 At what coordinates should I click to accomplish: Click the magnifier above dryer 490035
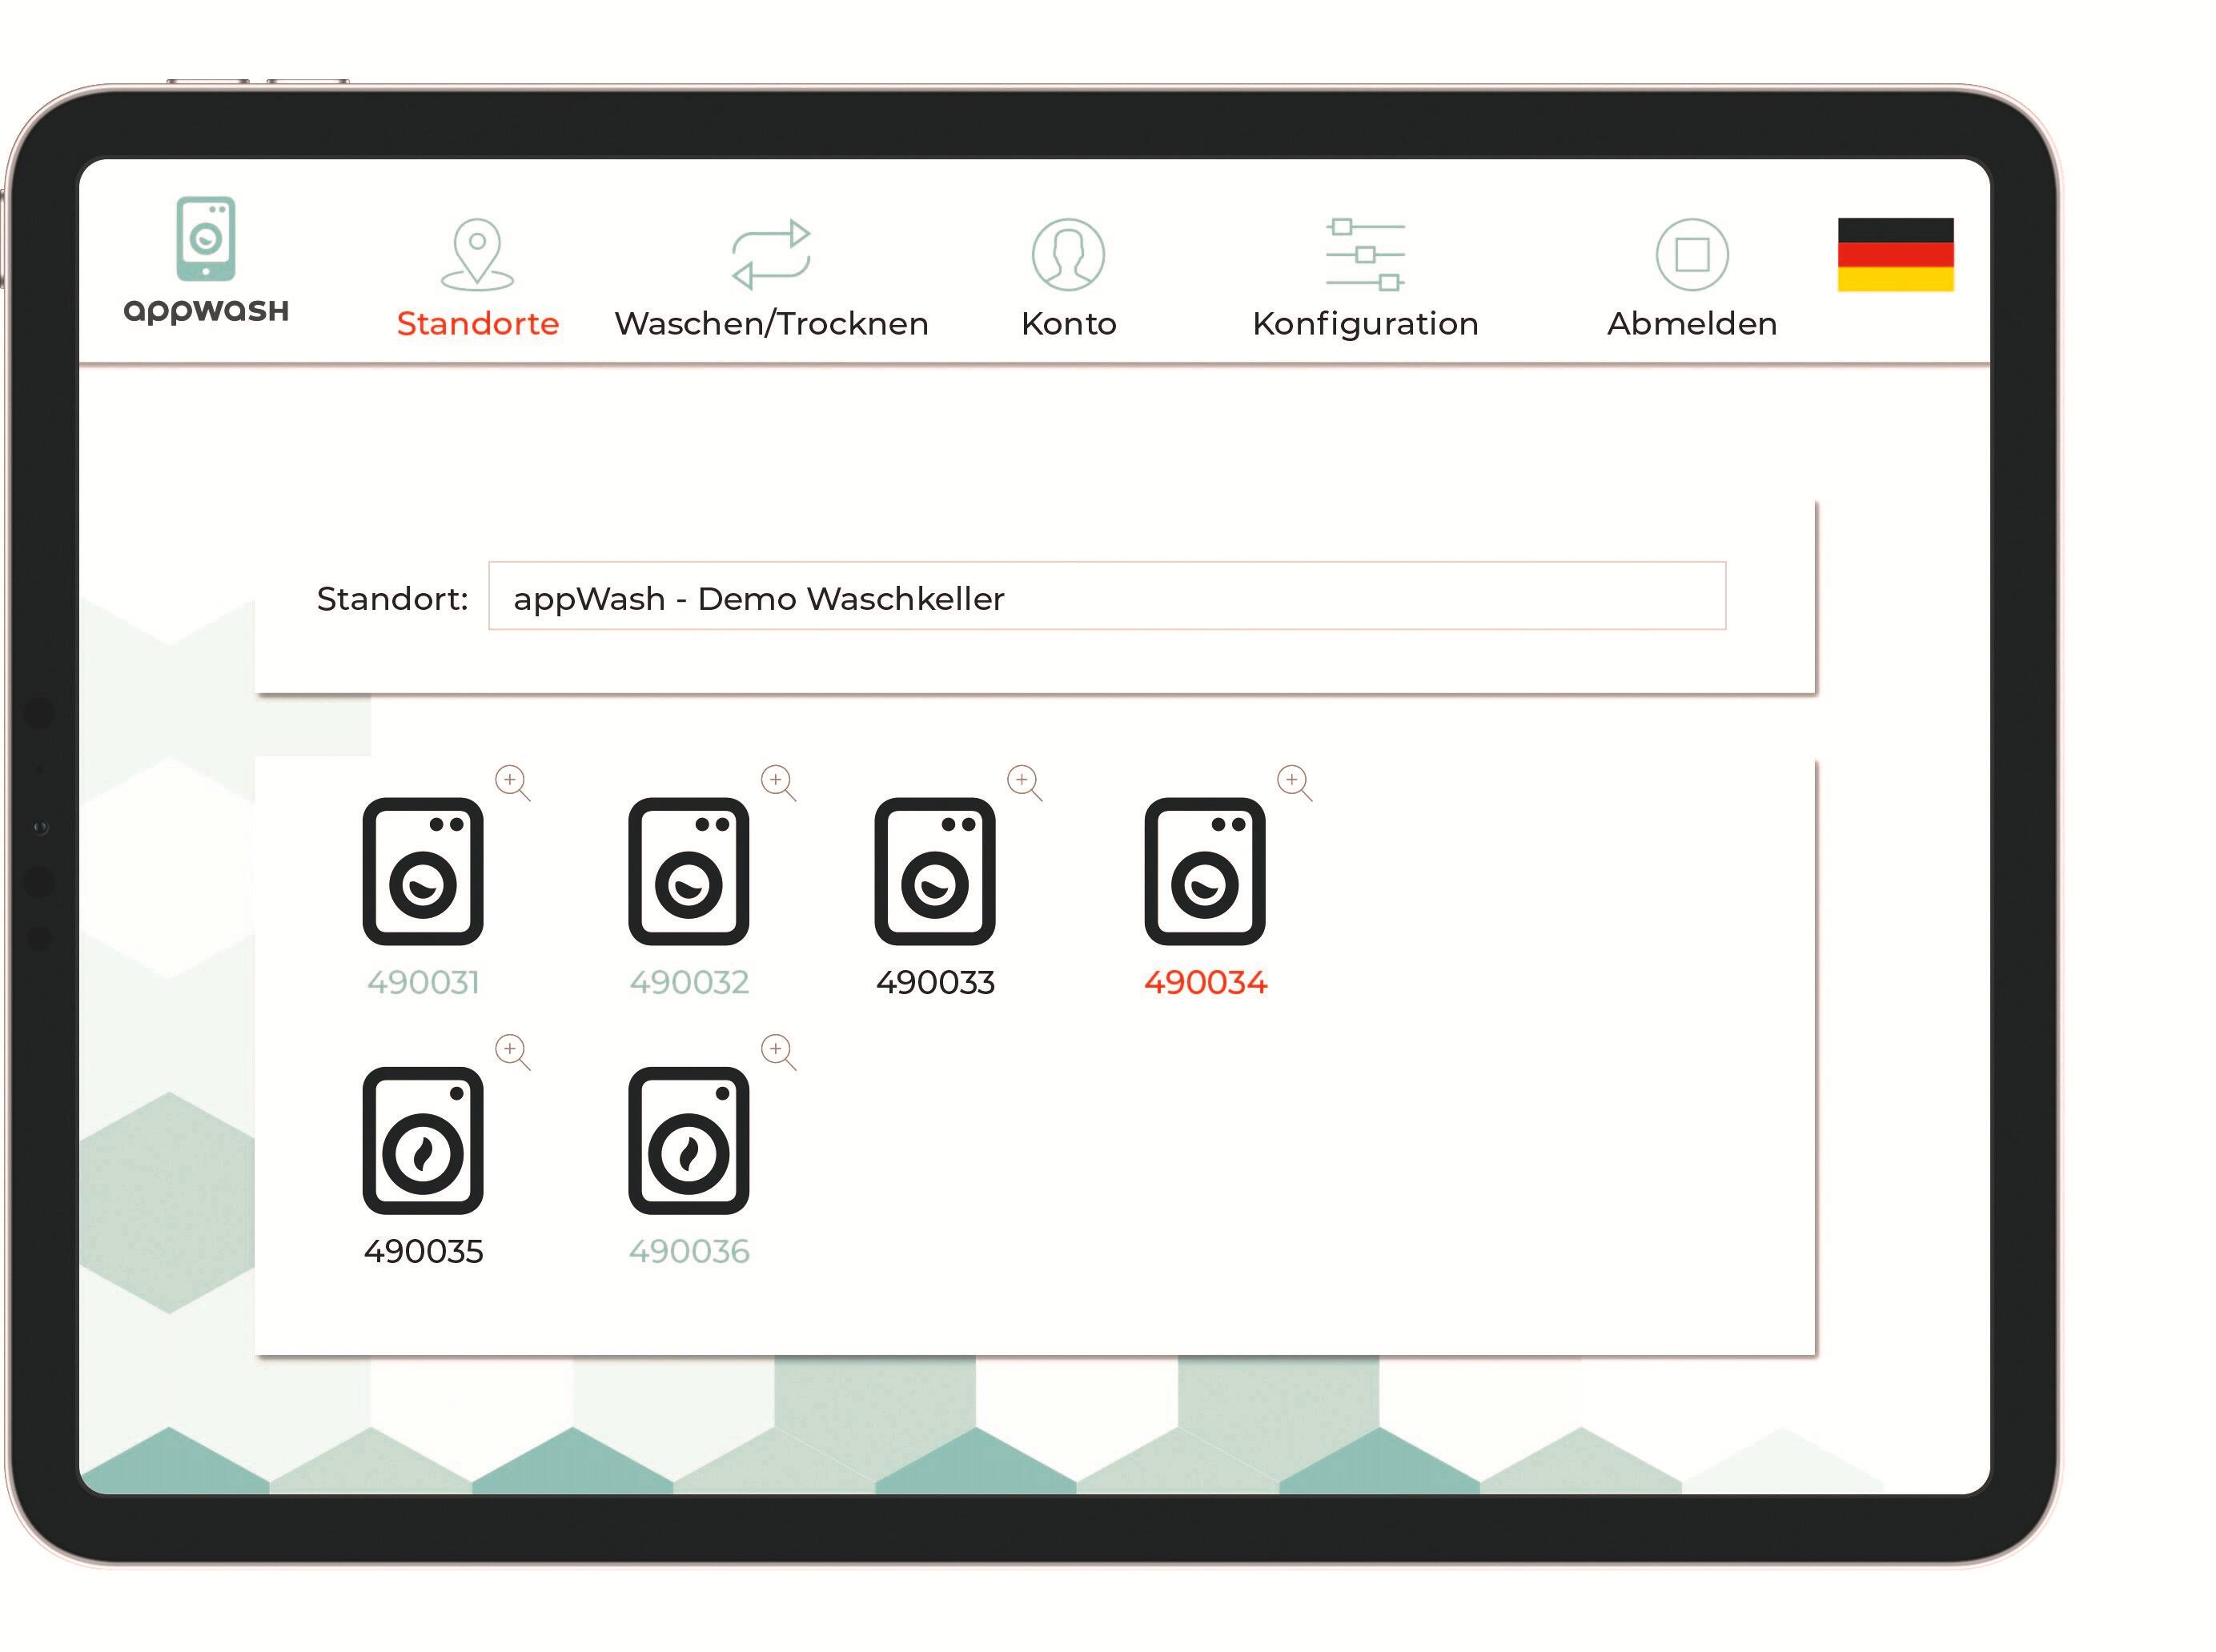point(512,1052)
